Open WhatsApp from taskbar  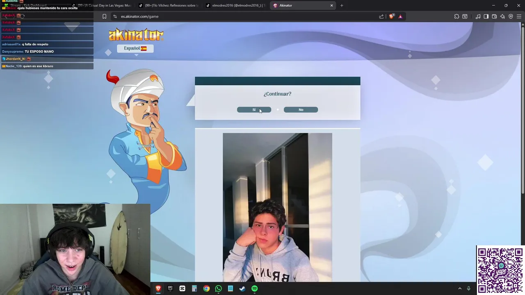click(218, 288)
